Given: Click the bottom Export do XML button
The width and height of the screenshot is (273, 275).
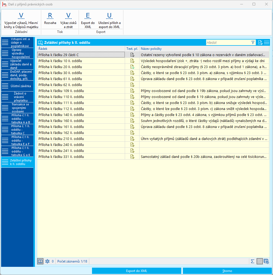Looking at the screenshot, I should (136, 271).
